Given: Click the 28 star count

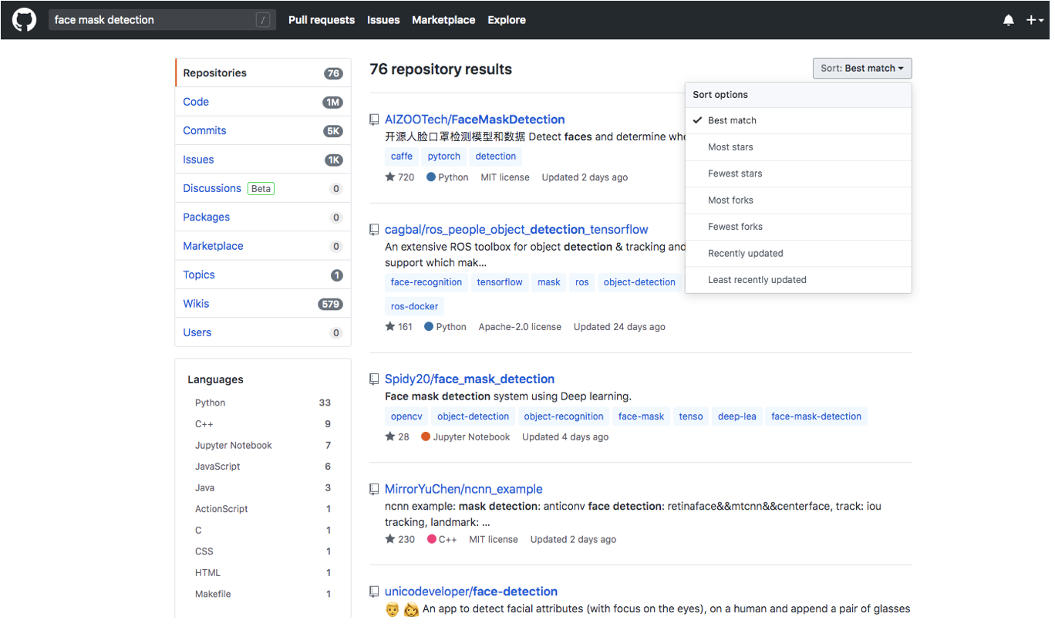Looking at the screenshot, I should 397,437.
